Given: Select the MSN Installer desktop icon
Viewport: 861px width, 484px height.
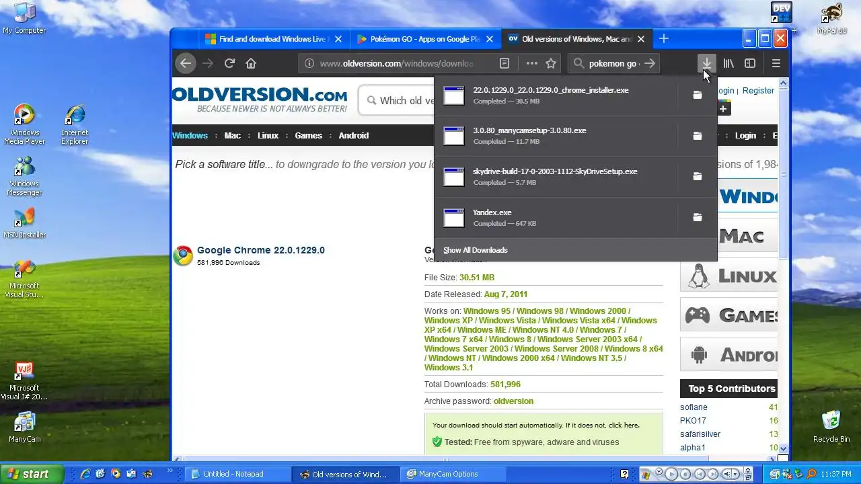Looking at the screenshot, I should point(24,223).
